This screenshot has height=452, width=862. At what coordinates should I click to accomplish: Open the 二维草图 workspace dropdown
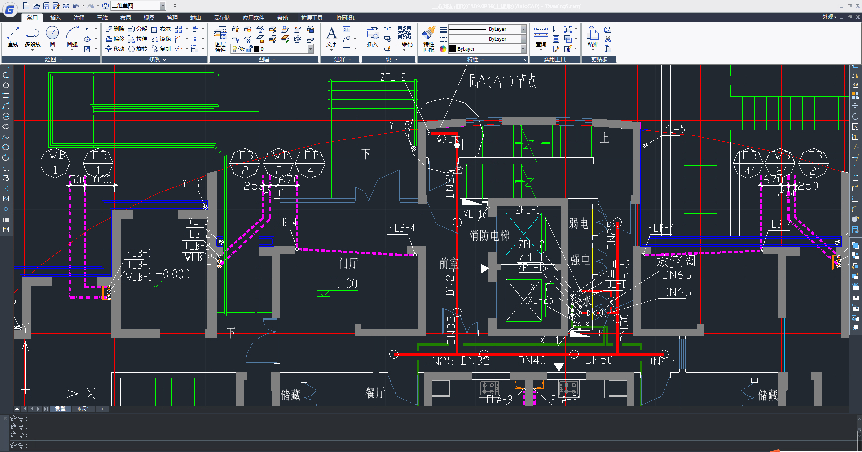pyautogui.click(x=163, y=6)
